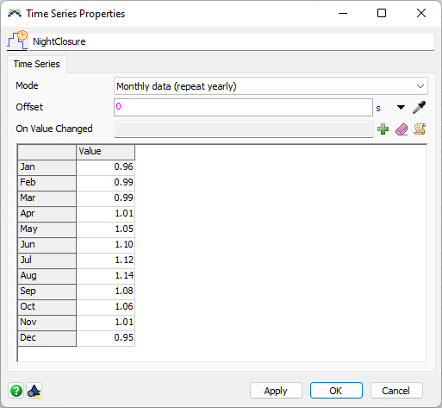The height and width of the screenshot is (408, 442).
Task: Expand the Offset units black arrow
Action: click(401, 108)
